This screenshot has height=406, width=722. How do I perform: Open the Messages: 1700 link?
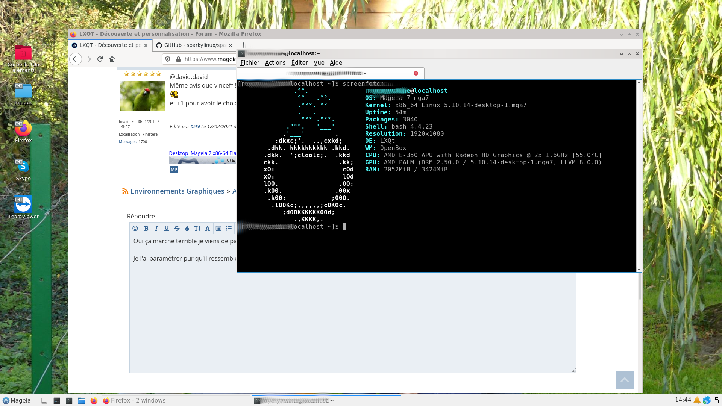point(133,142)
